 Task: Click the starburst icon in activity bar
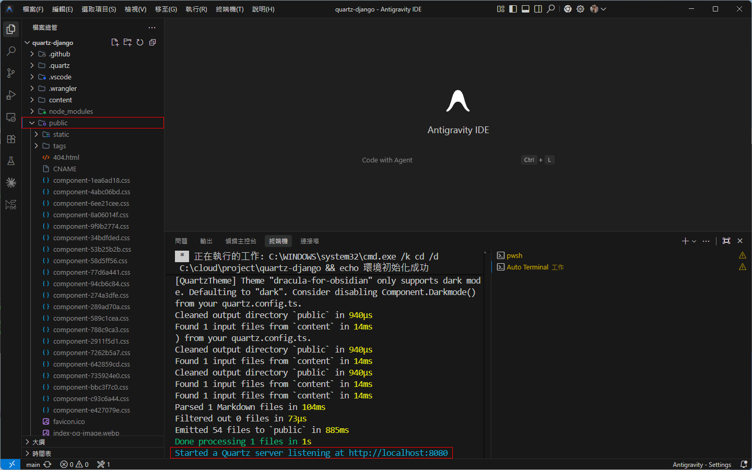click(x=11, y=183)
